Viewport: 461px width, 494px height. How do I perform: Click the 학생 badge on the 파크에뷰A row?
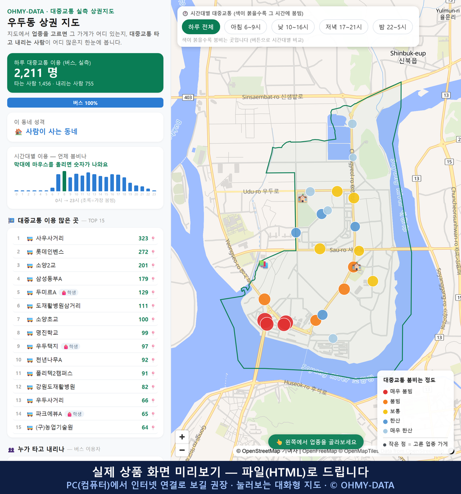pos(74,414)
